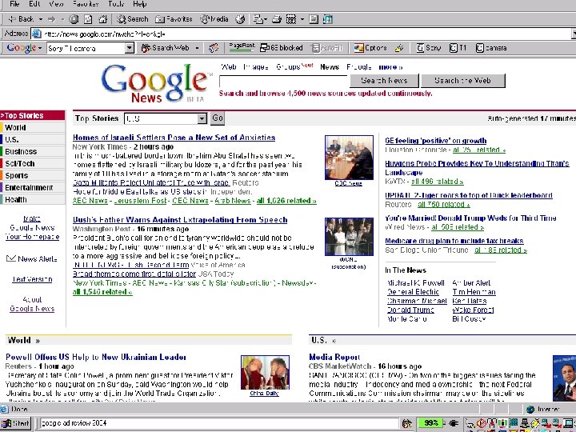Open the Google logo toolbar menu

pos(24,48)
